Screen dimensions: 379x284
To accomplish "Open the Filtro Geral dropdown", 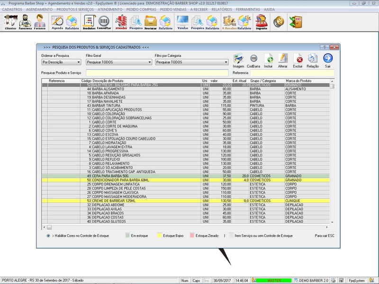I will [149, 62].
